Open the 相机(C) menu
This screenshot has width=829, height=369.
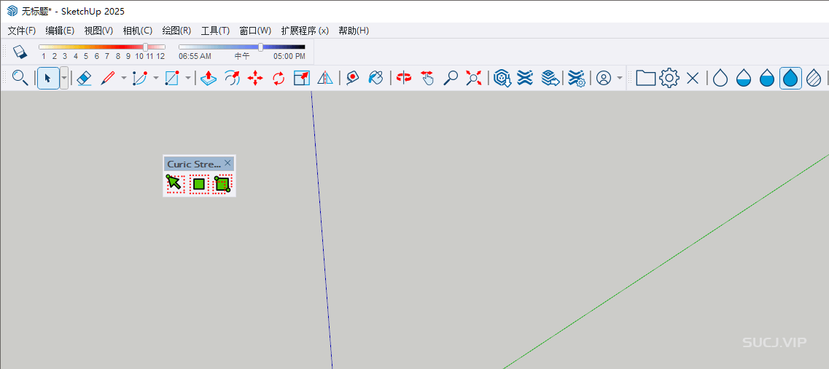click(x=138, y=31)
